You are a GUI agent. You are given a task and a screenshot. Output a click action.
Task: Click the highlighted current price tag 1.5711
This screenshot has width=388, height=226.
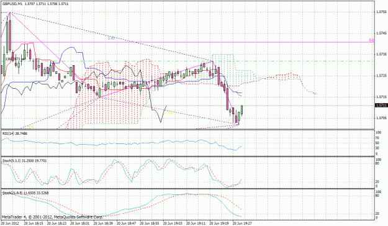[x=381, y=106]
